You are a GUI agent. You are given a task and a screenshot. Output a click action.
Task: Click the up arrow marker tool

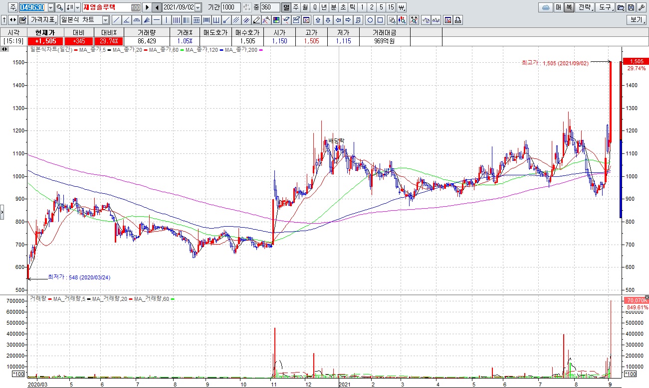[x=318, y=20]
